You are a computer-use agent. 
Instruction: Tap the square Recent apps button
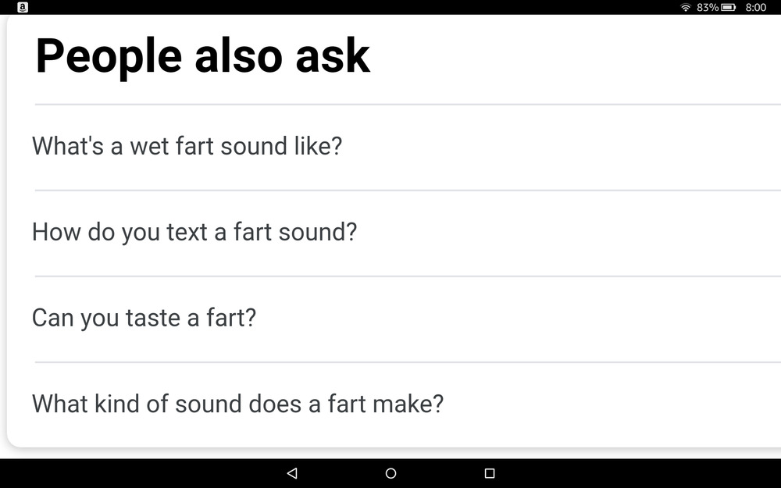click(490, 473)
